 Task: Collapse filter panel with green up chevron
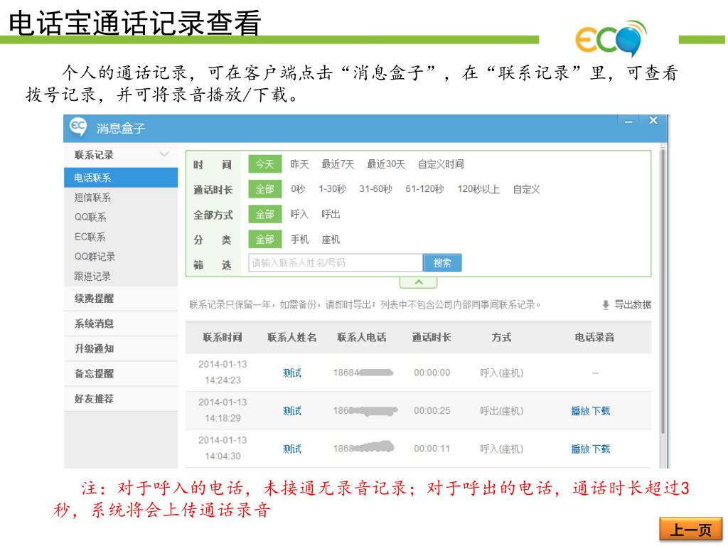[x=418, y=282]
